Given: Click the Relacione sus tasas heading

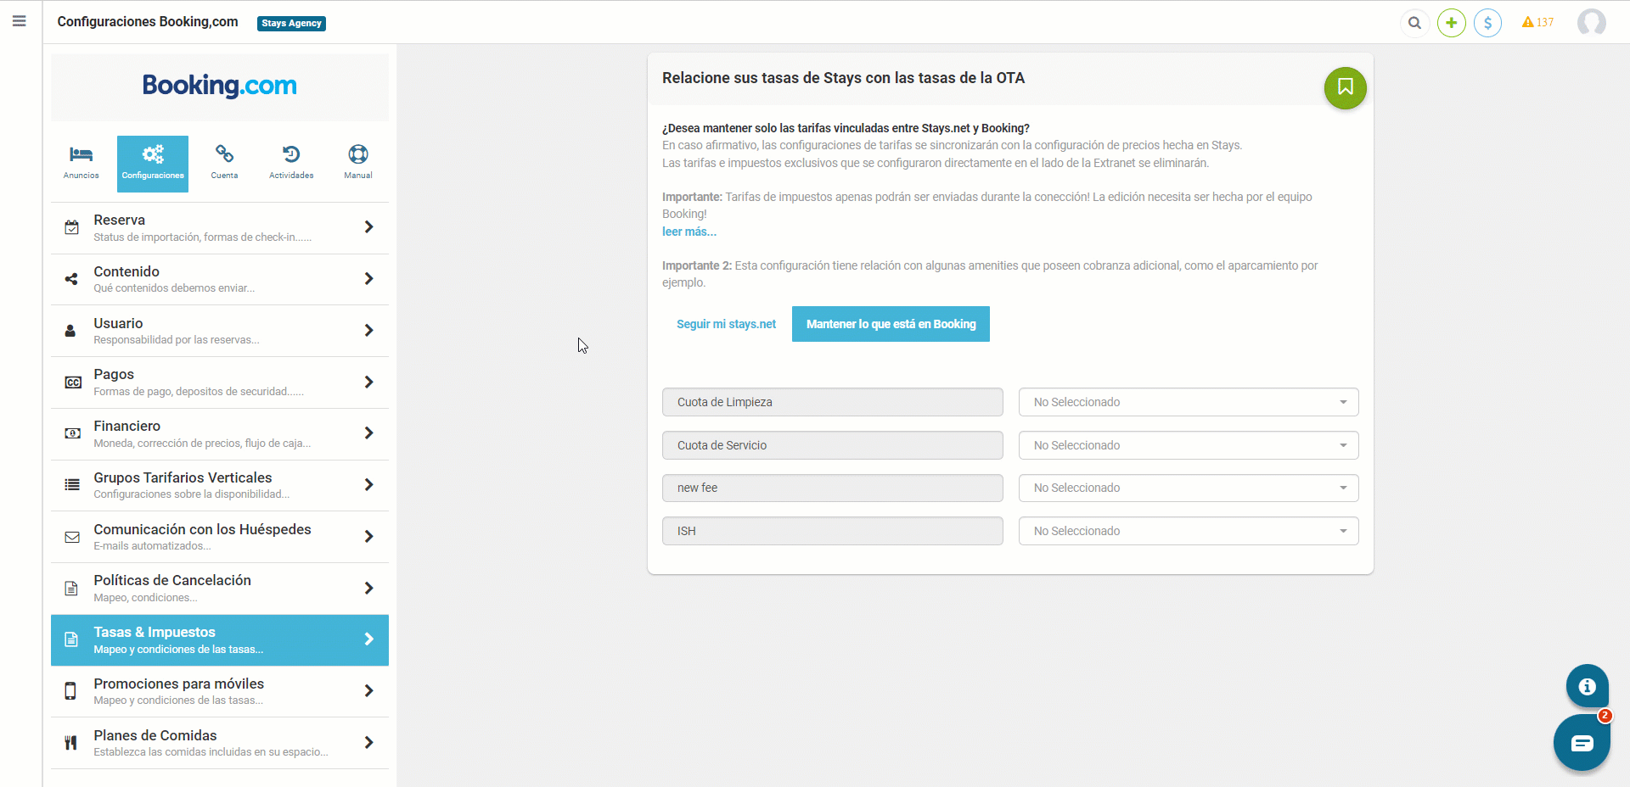Looking at the screenshot, I should pyautogui.click(x=843, y=78).
